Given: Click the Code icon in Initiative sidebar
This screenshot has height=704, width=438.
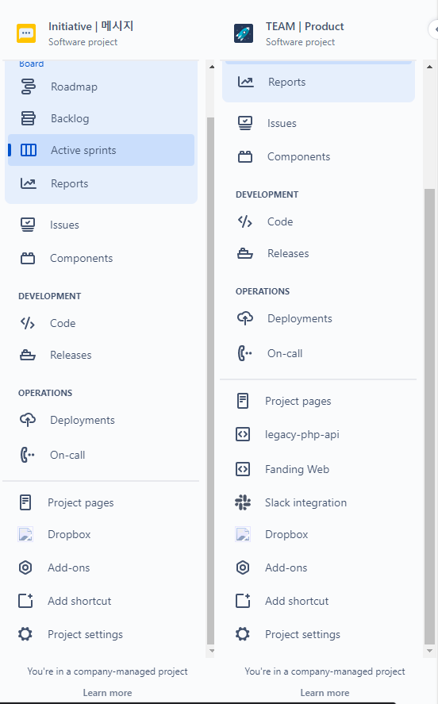Looking at the screenshot, I should coord(27,323).
